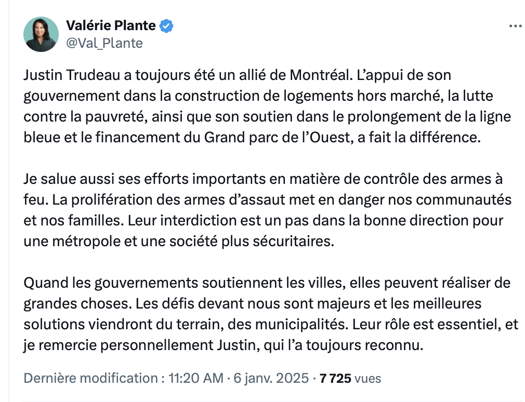Click the words métropole et une société
Screen dimensions: 525x402
[135, 241]
